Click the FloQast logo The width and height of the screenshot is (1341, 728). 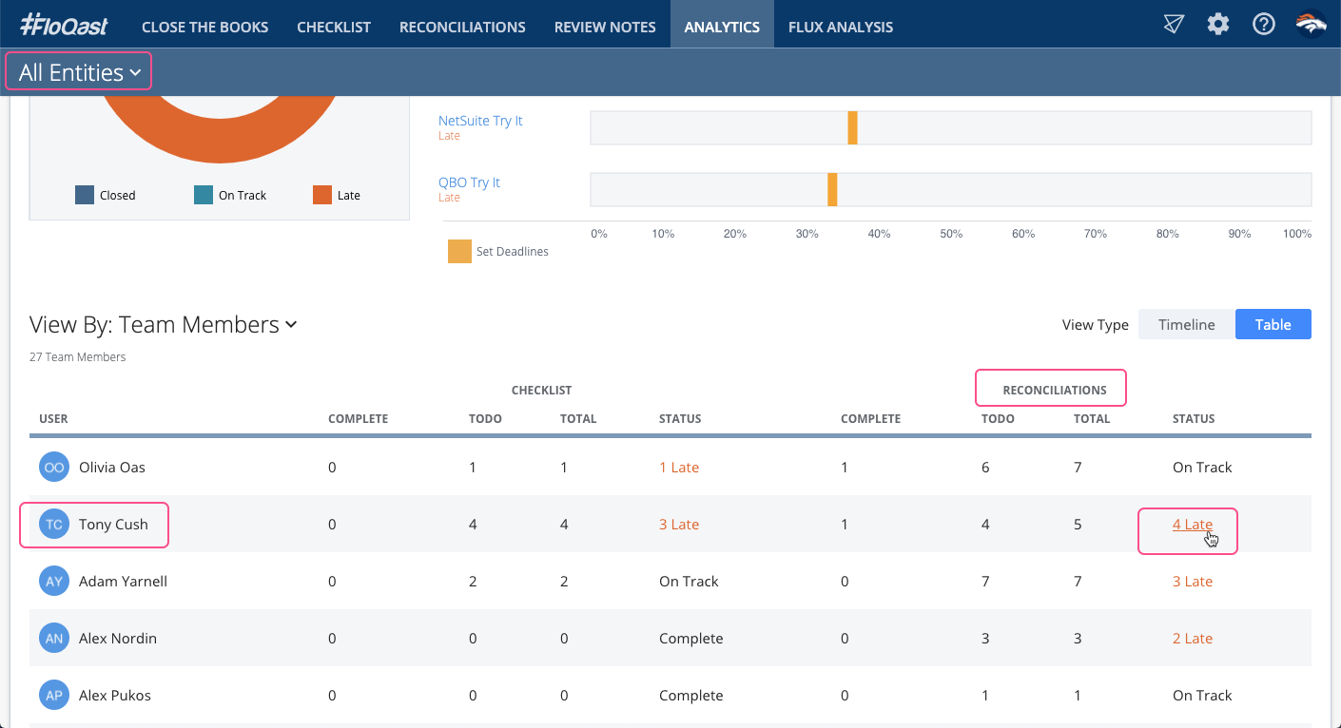pos(64,25)
